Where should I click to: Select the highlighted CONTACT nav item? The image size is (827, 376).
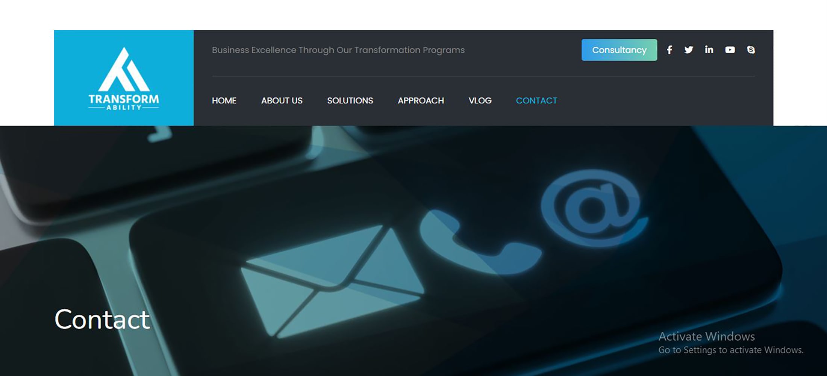(536, 101)
